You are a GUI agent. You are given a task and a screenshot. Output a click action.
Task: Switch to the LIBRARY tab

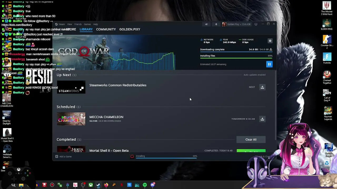pyautogui.click(x=86, y=29)
